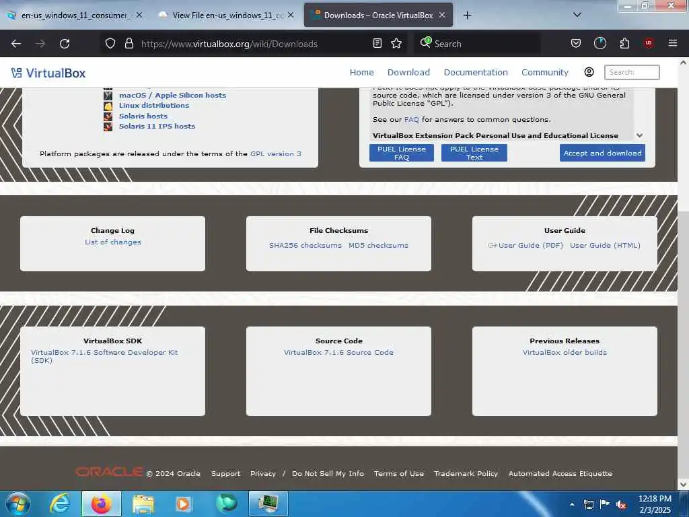Bookmark this page with the star icon

point(396,44)
